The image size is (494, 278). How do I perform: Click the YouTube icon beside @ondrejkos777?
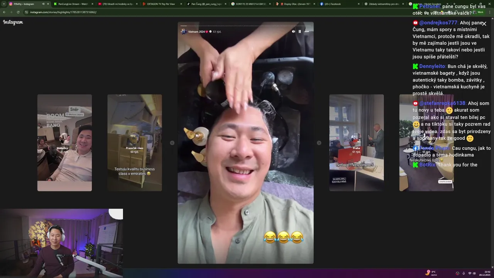415,23
